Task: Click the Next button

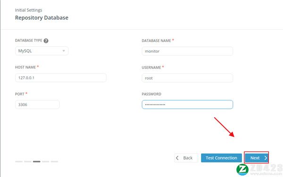Action: point(257,158)
